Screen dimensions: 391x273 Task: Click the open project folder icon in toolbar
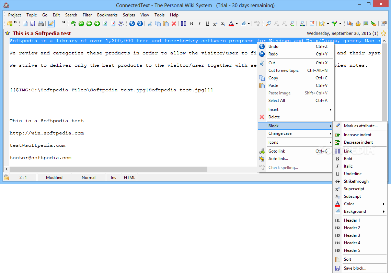click(10, 24)
